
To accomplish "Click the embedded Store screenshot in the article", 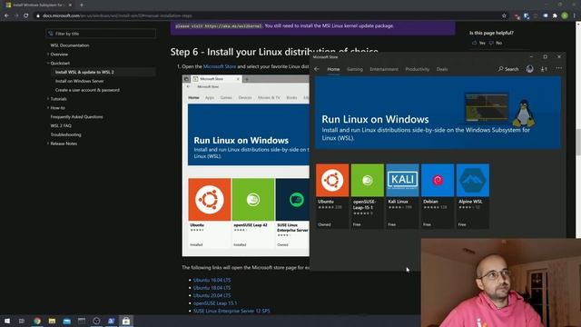I will point(246,165).
